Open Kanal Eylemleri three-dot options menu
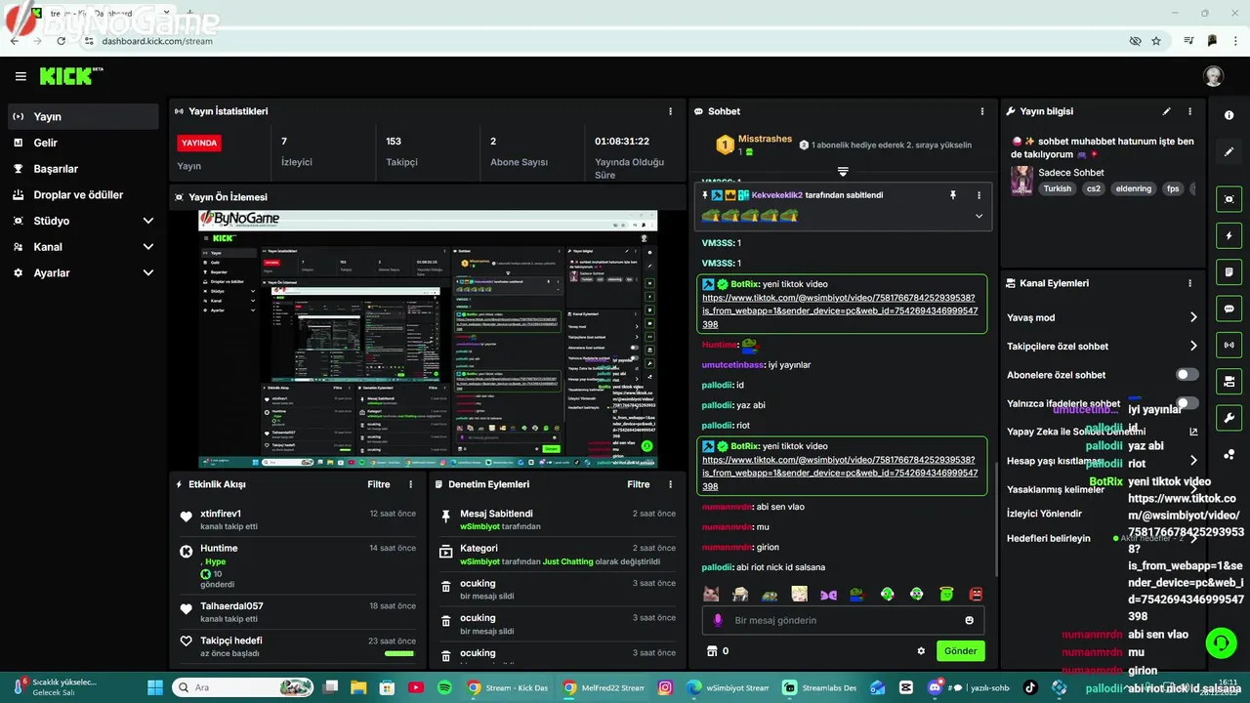Screen dimensions: 1250x703 (1189, 283)
